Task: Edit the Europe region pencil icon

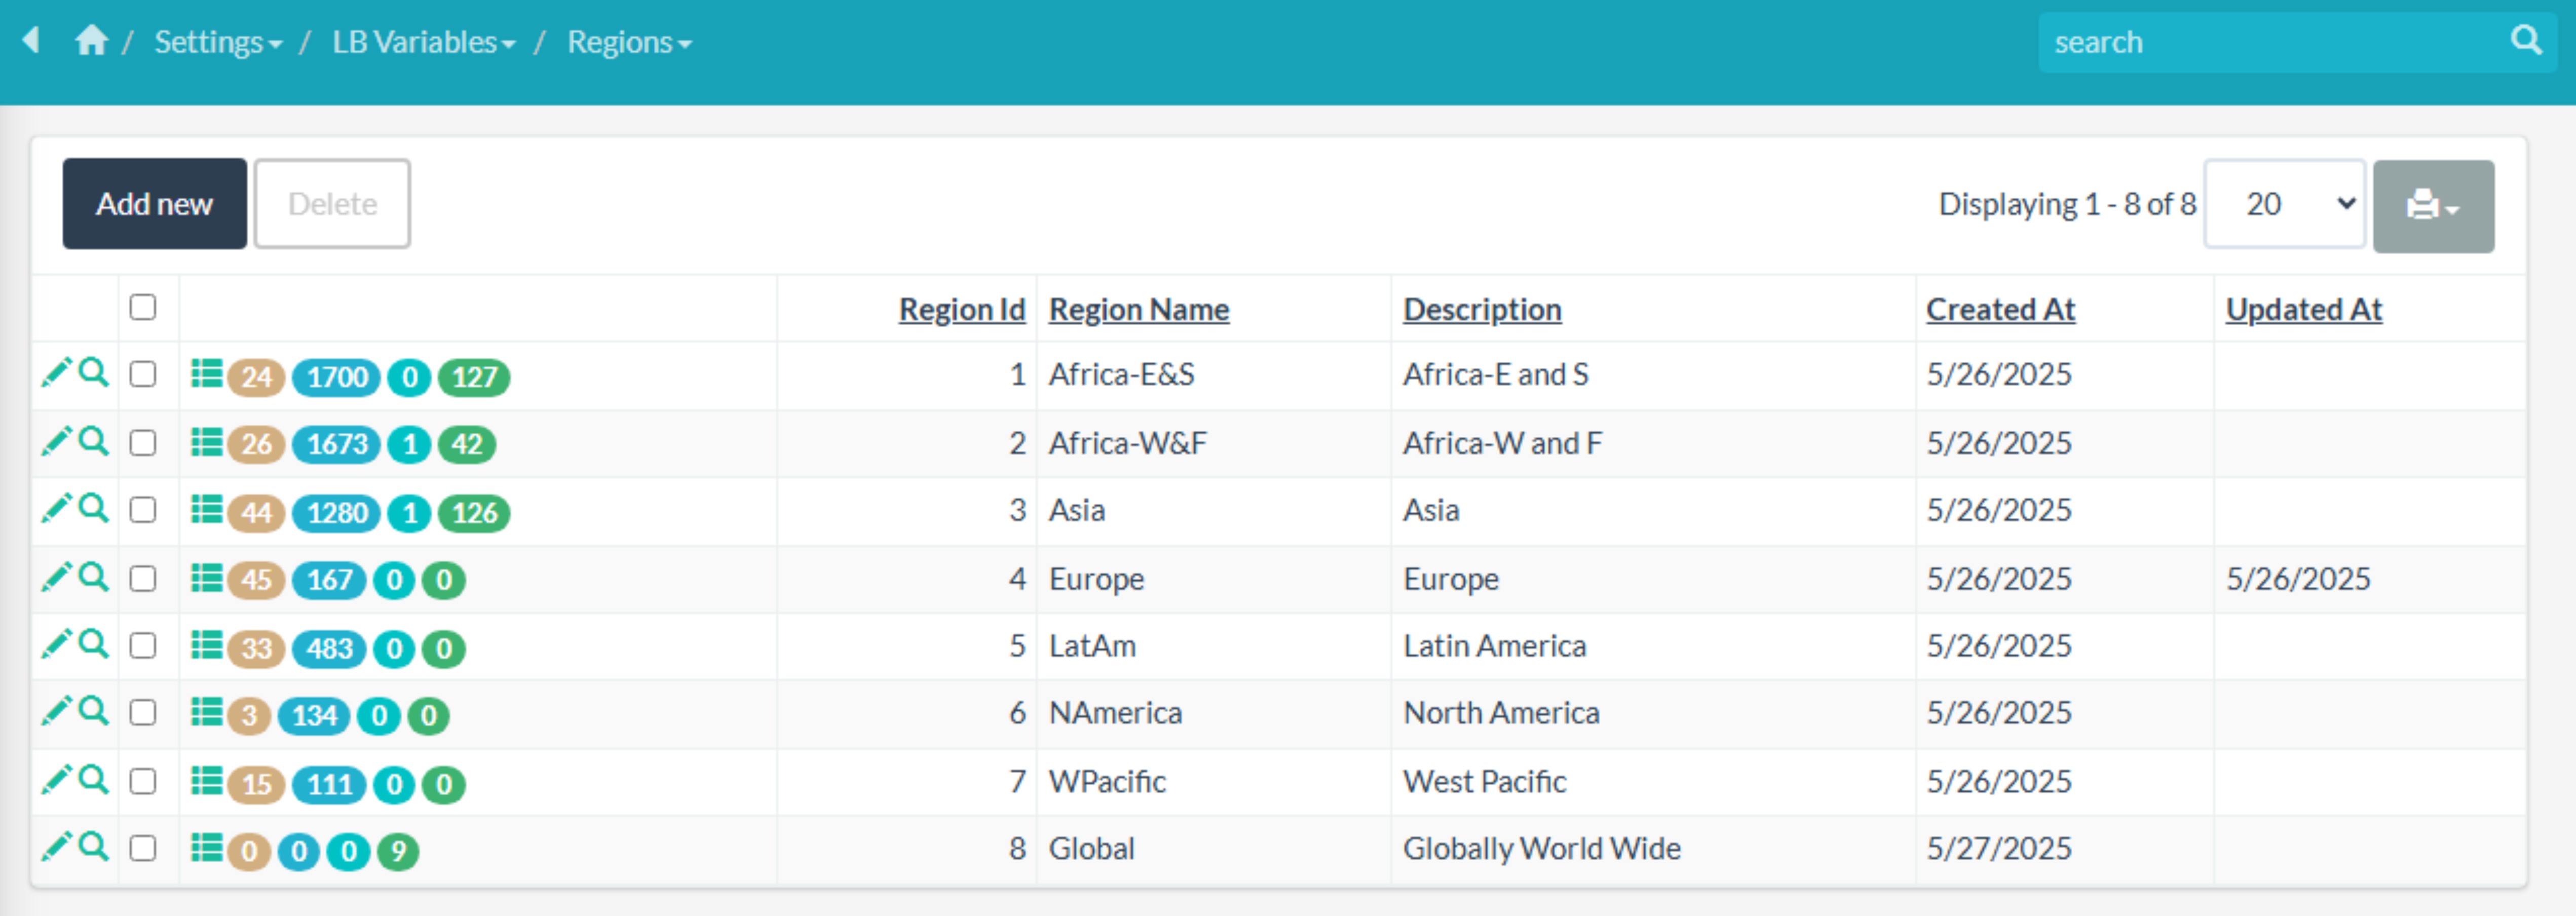Action: coord(56,577)
